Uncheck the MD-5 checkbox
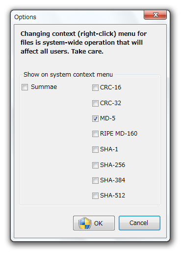 click(95, 118)
